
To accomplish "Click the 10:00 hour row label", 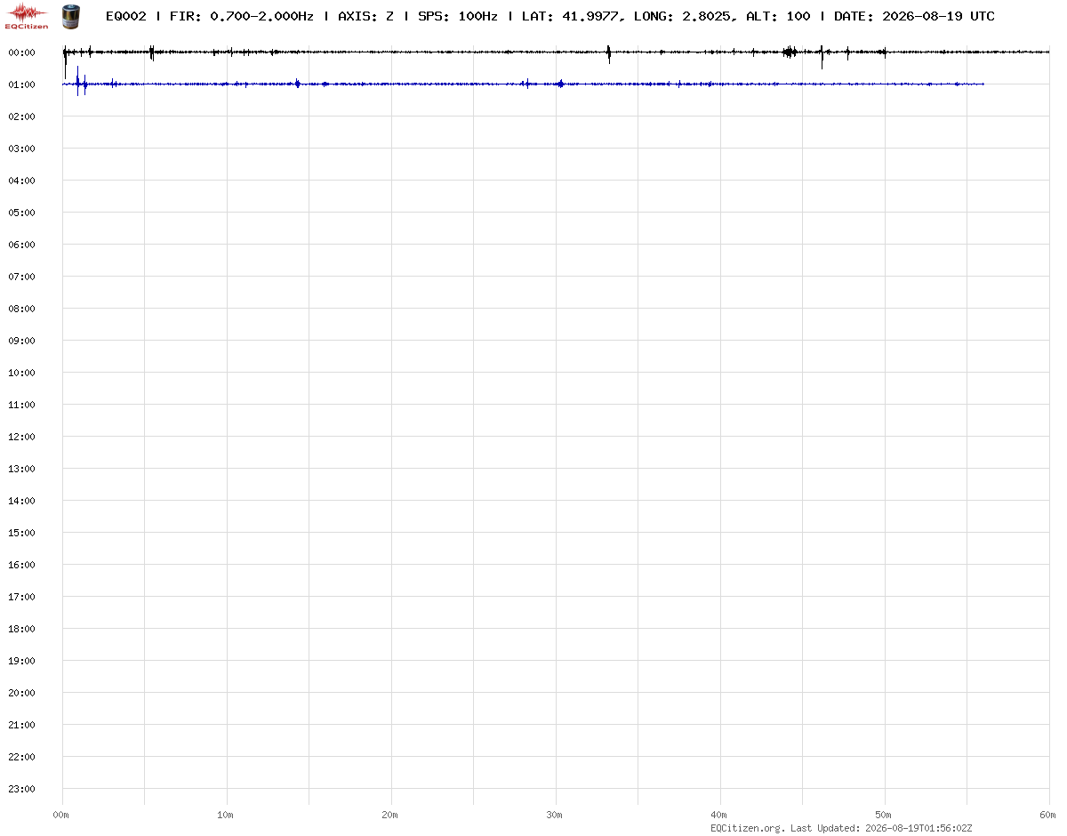I will click(x=20, y=373).
